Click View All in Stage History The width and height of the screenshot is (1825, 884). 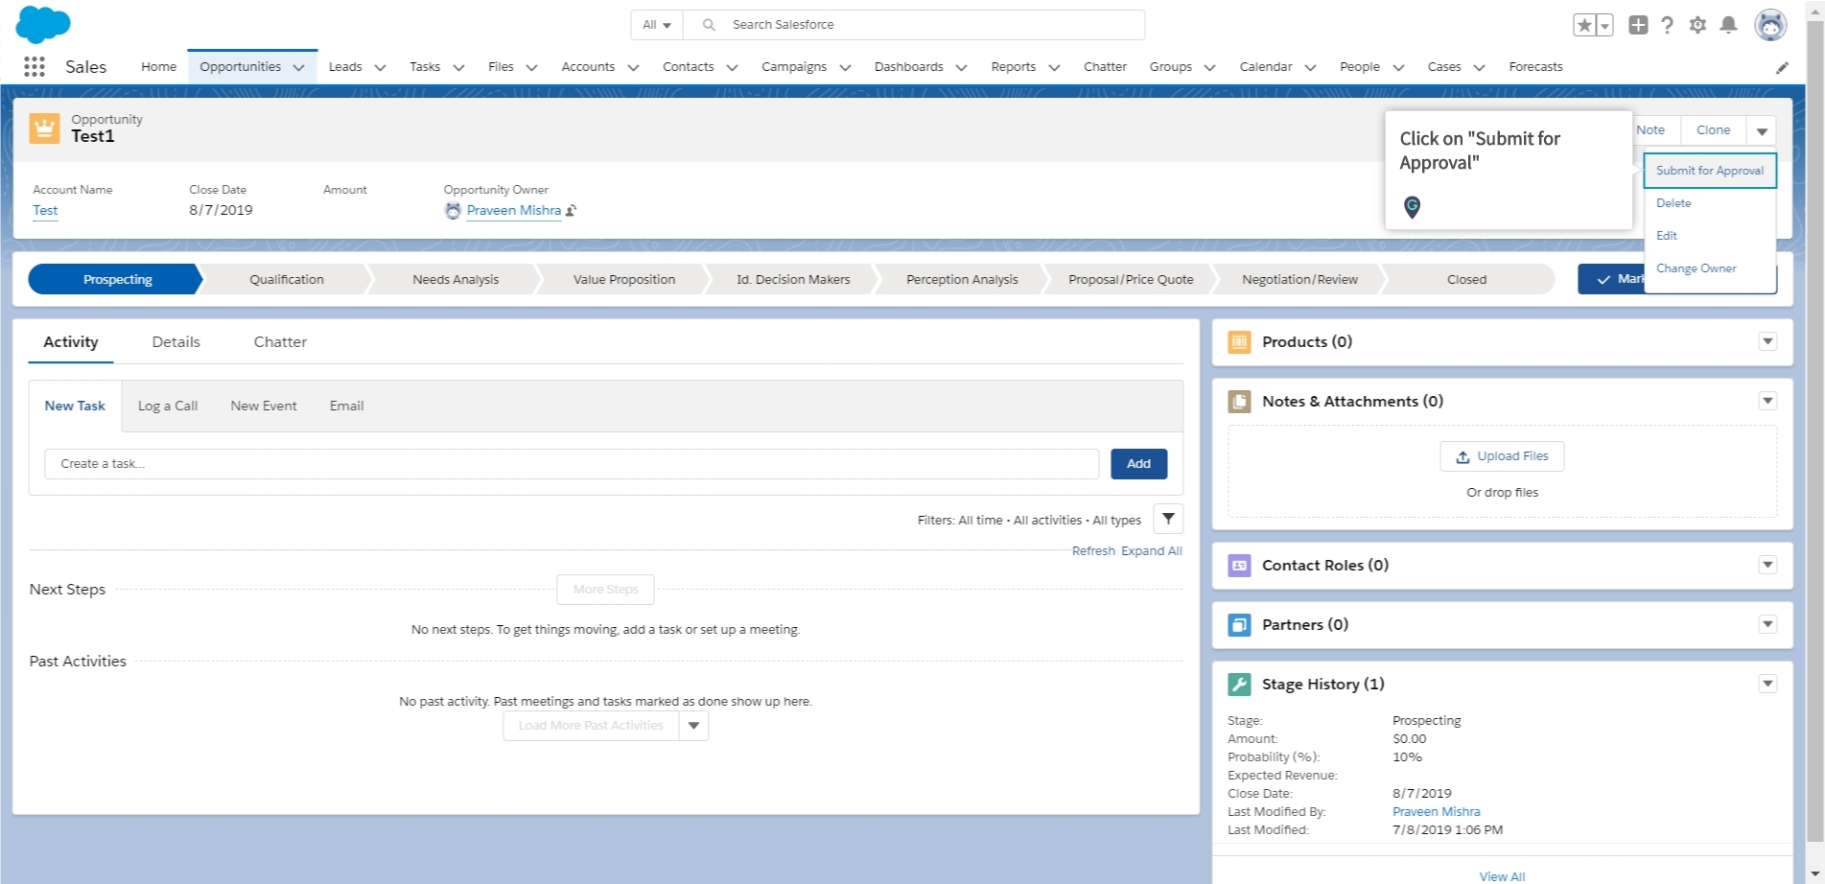click(x=1502, y=876)
